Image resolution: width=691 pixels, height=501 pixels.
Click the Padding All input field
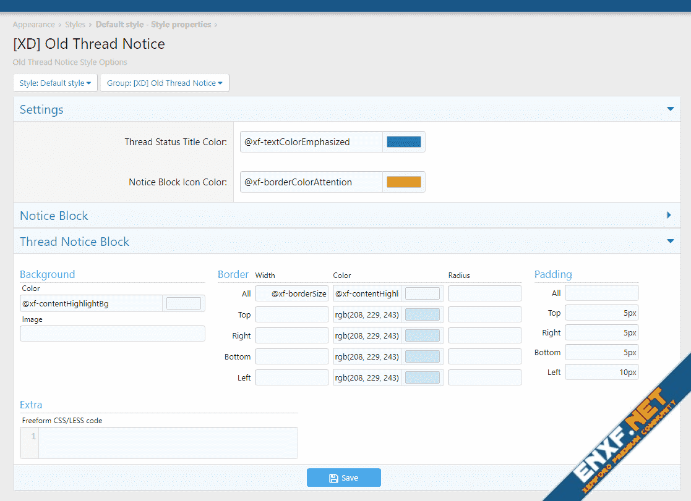[601, 293]
